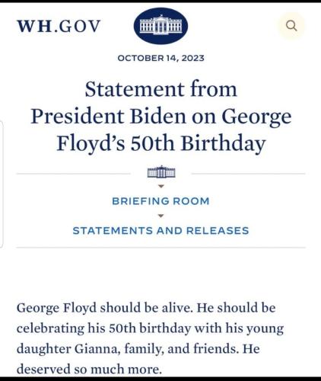This screenshot has width=321, height=381.
Task: Click divider line left of White House icon
Action: click(74, 174)
